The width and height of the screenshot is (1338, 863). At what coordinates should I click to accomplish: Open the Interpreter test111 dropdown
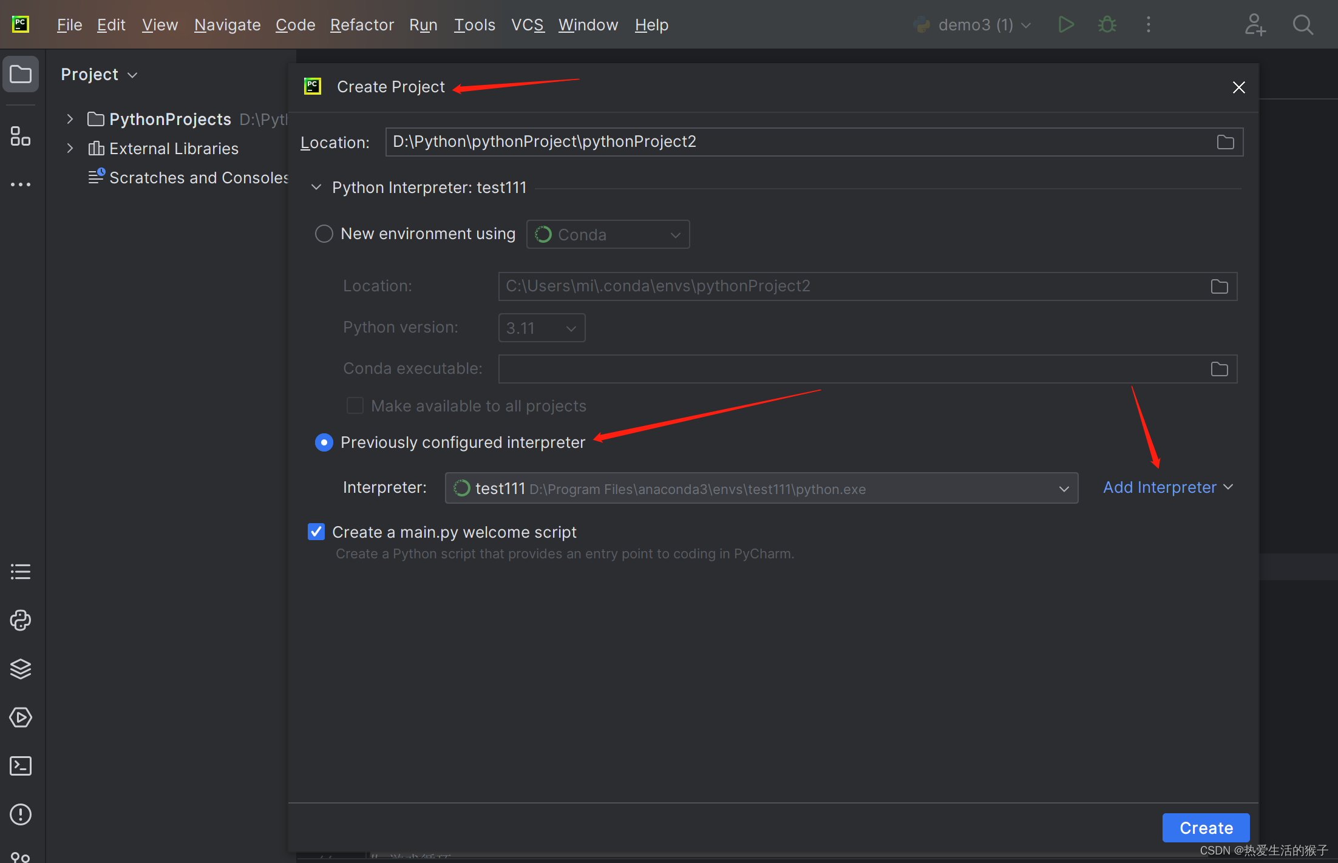click(761, 488)
